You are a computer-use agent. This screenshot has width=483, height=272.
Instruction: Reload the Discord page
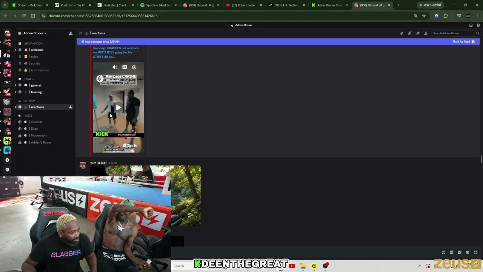click(x=24, y=16)
